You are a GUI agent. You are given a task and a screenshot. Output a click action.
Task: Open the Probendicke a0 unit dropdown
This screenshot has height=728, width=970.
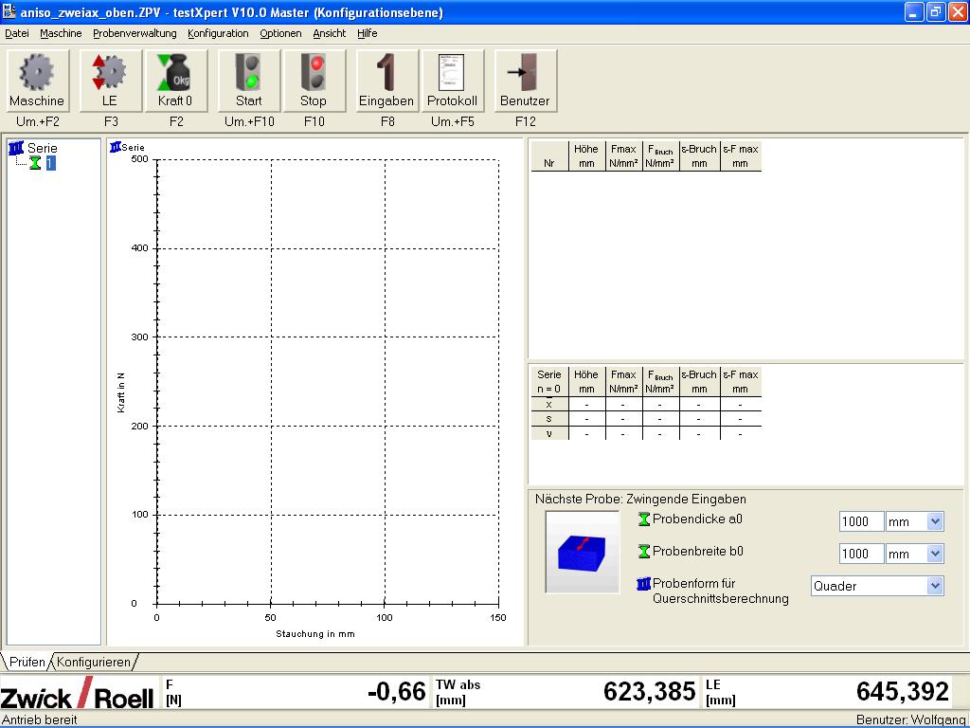[x=934, y=521]
